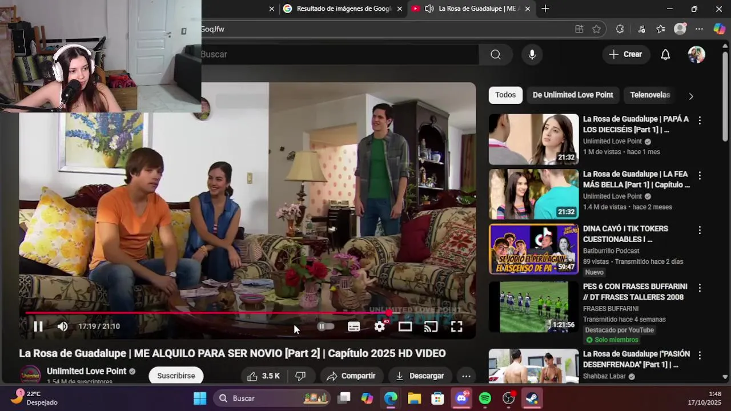Click the Unlimited Love Point channel avatar
This screenshot has width=731, height=411.
click(30, 375)
